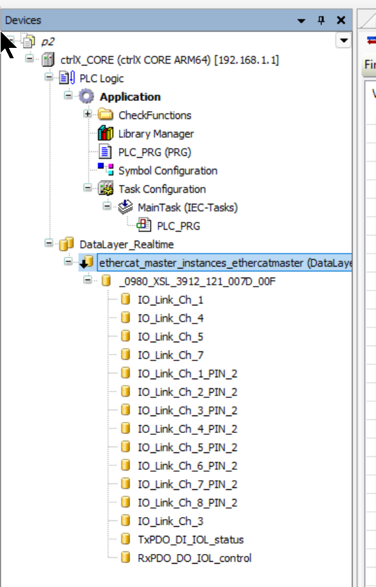Click the ethercat_master_instances node icon

pyautogui.click(x=87, y=262)
